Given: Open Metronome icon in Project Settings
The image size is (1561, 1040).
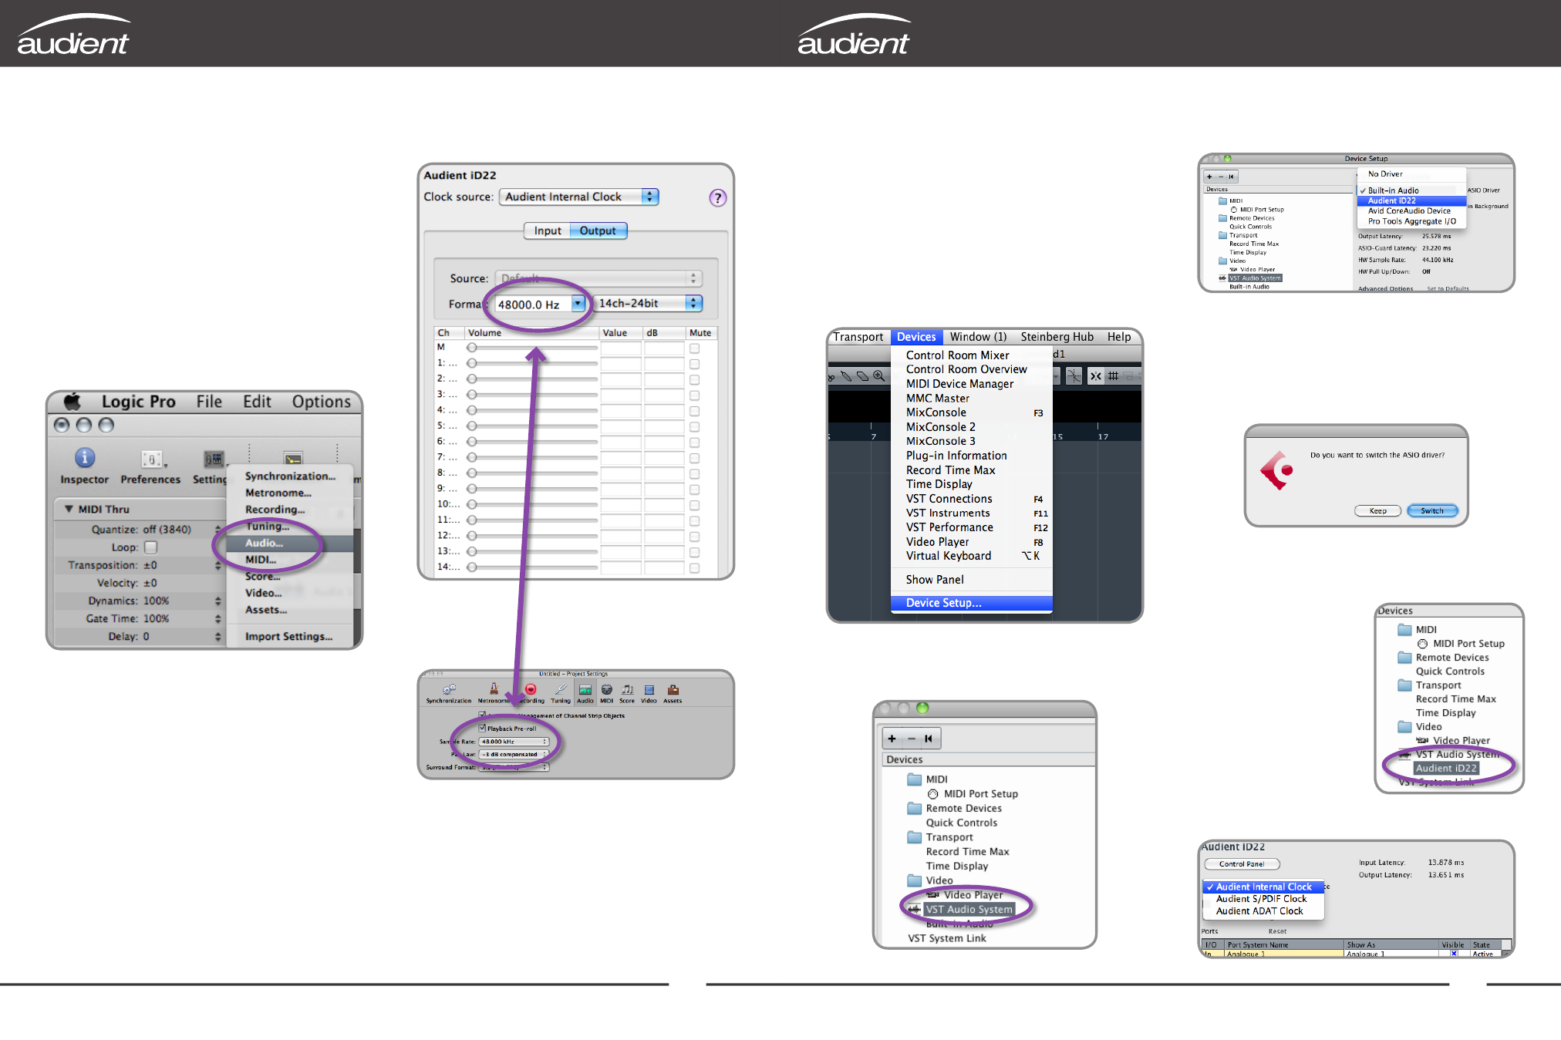Looking at the screenshot, I should [x=494, y=689].
